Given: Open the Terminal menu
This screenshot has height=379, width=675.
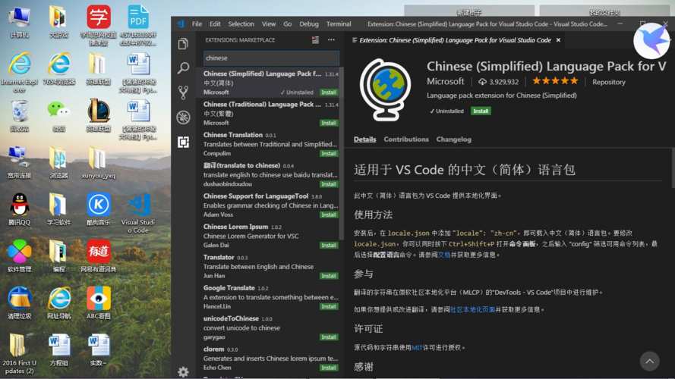Looking at the screenshot, I should click(339, 24).
